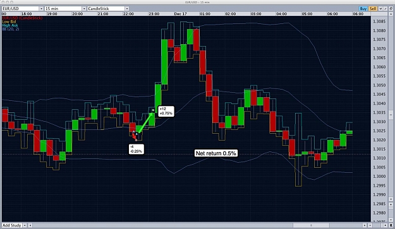
Task: Open the chevron menu beside Sell
Action: [x=380, y=9]
